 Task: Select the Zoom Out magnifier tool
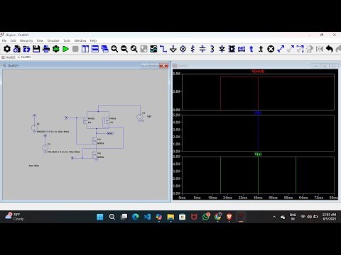(x=124, y=49)
